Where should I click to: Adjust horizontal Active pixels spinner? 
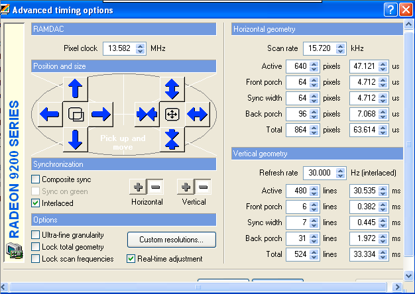(314, 66)
